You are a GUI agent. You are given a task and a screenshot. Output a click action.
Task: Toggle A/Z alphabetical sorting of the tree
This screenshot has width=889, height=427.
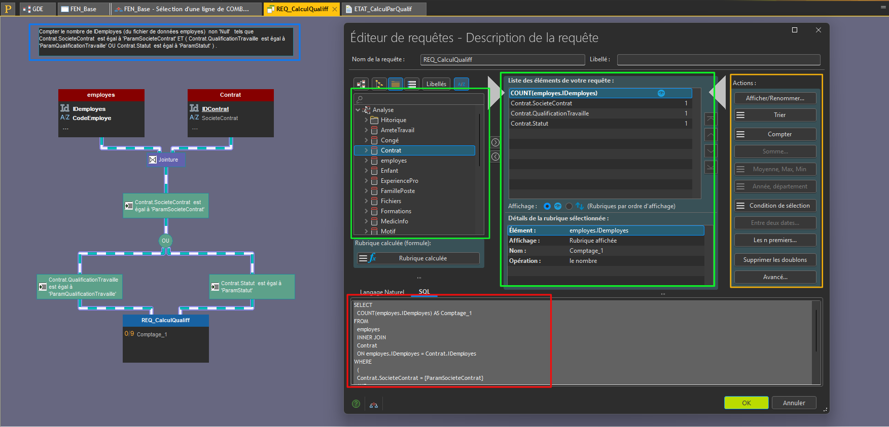pyautogui.click(x=461, y=84)
